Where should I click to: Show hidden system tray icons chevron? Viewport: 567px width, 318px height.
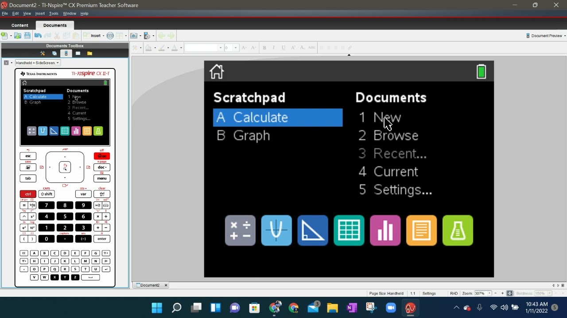pyautogui.click(x=456, y=308)
